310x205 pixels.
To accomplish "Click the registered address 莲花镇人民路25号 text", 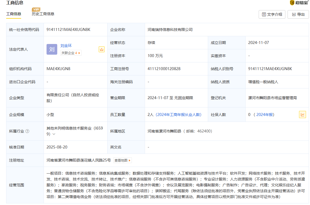I will pyautogui.click(x=79, y=160).
